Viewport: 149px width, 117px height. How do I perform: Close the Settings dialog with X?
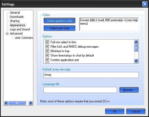pos(145,4)
